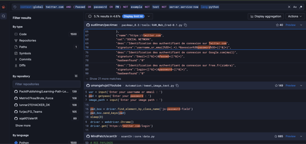Open repository aggregation chart icon
Viewport: 306px width, 144px height.
pyautogui.click(x=76, y=76)
